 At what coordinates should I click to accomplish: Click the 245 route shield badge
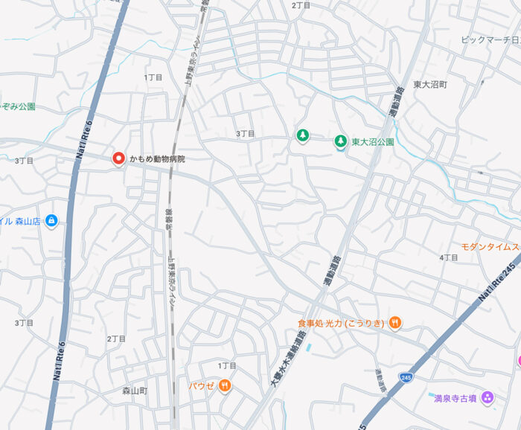406,377
